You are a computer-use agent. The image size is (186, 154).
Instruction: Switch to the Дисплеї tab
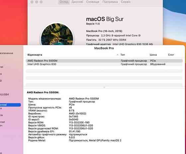point(77,2)
